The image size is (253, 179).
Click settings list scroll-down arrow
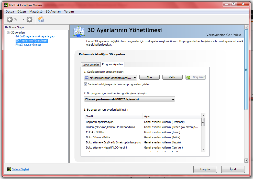coord(203,150)
